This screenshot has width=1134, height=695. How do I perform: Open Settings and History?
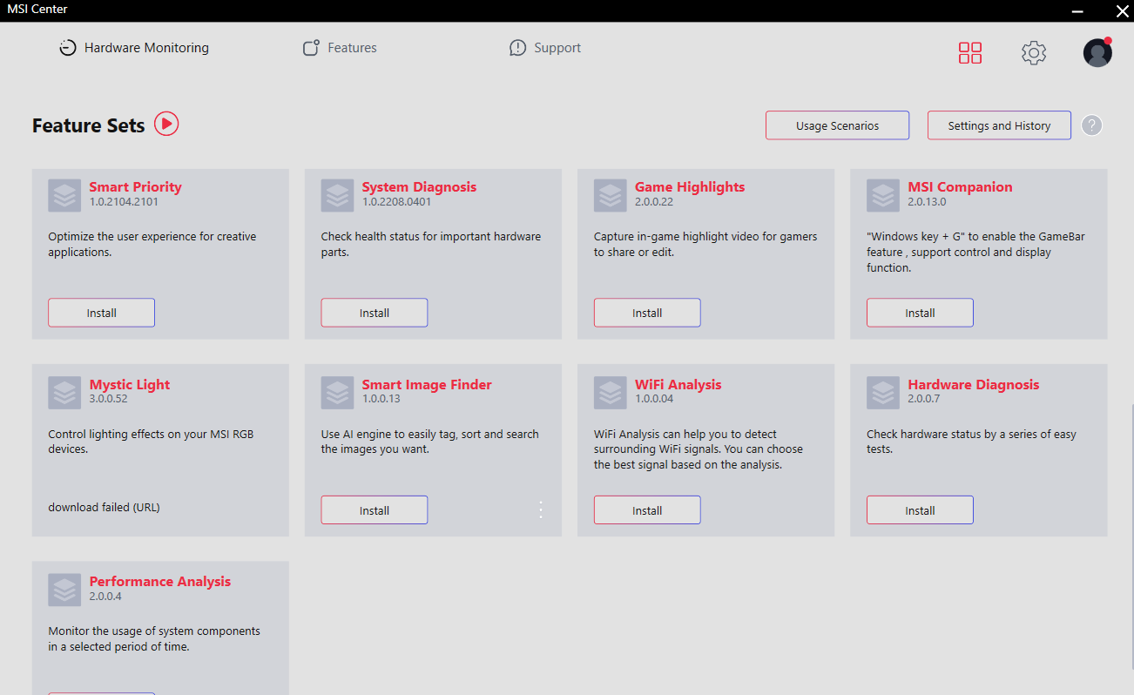tap(999, 125)
